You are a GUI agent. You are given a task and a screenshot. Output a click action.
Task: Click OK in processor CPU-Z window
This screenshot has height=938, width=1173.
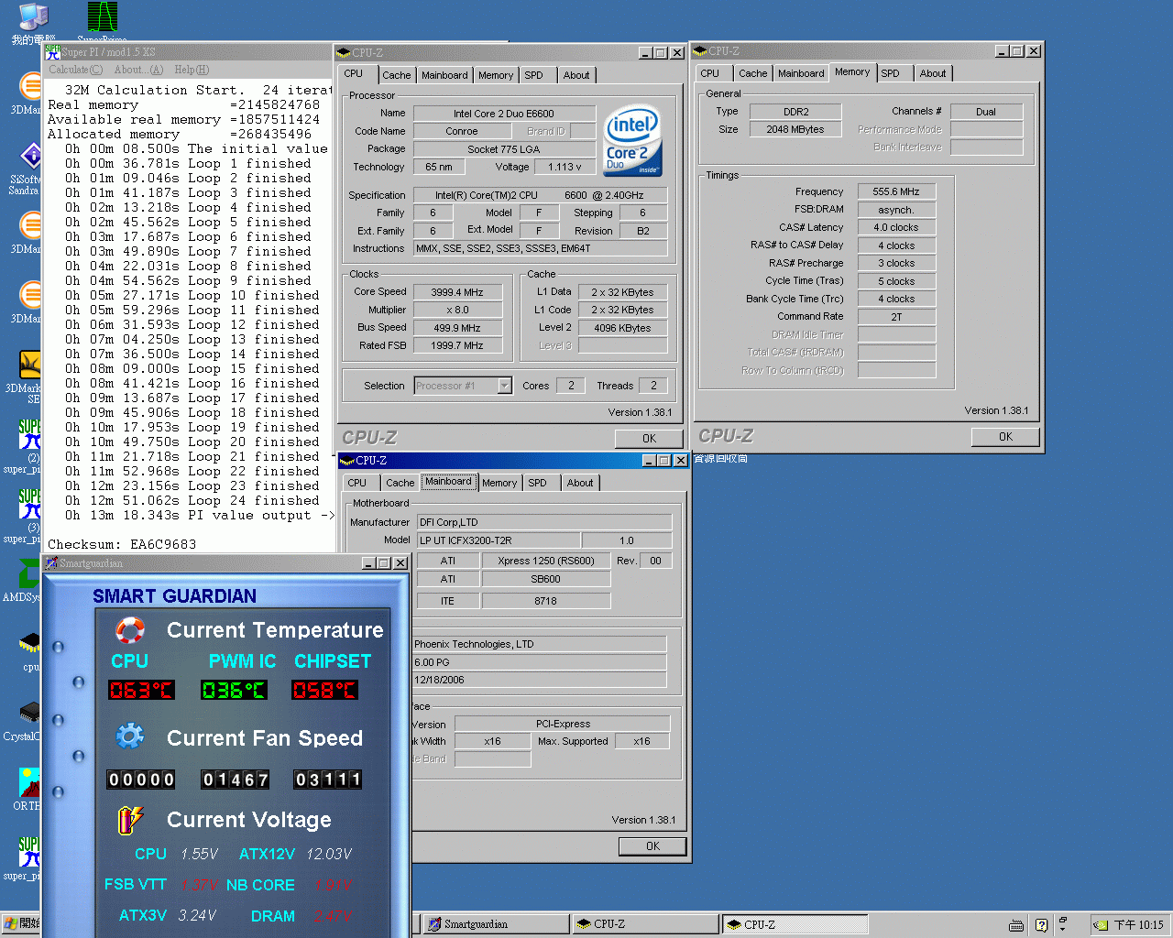[x=649, y=439]
